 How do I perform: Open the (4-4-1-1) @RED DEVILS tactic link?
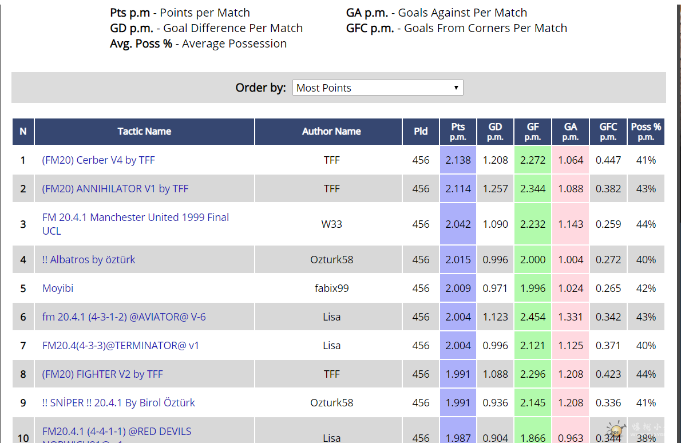[x=117, y=432]
